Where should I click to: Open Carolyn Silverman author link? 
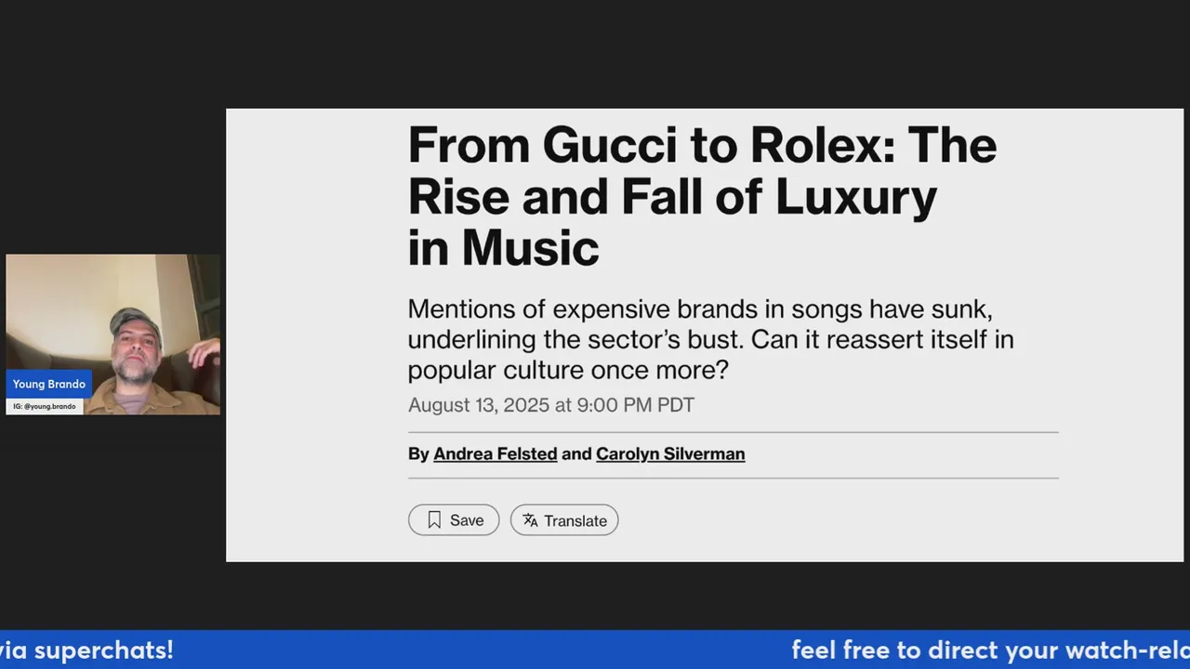coord(670,453)
